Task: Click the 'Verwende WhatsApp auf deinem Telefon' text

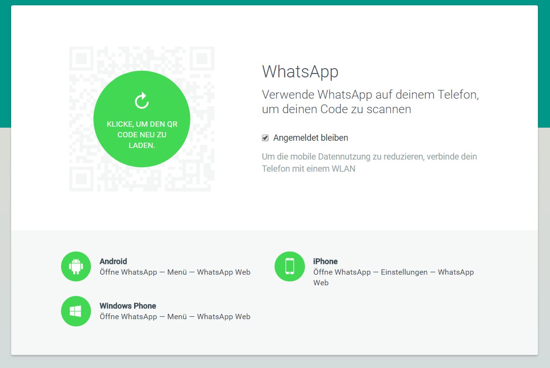Action: point(370,102)
